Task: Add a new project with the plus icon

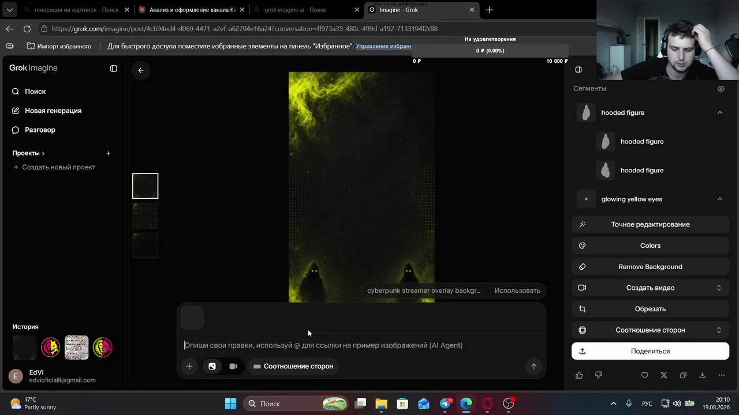Action: pos(108,153)
